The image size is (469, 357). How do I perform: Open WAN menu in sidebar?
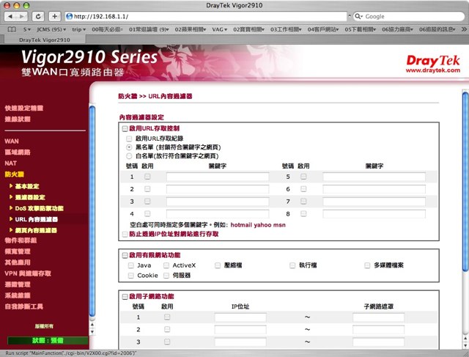coord(12,141)
